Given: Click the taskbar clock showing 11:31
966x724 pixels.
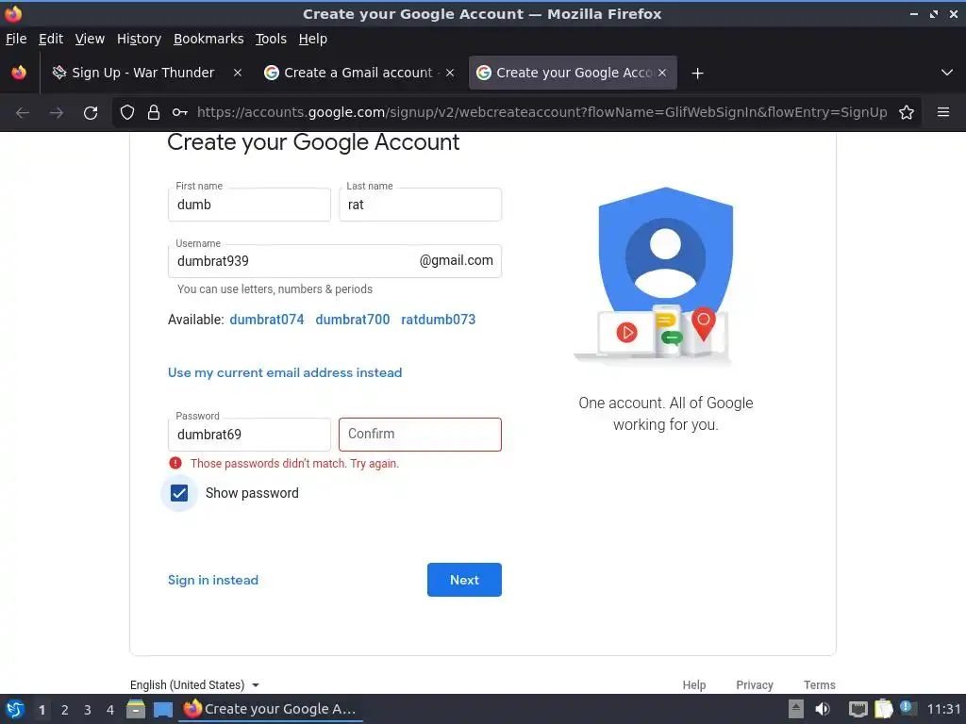Looking at the screenshot, I should (943, 709).
